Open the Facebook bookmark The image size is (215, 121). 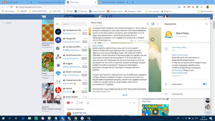81,11
